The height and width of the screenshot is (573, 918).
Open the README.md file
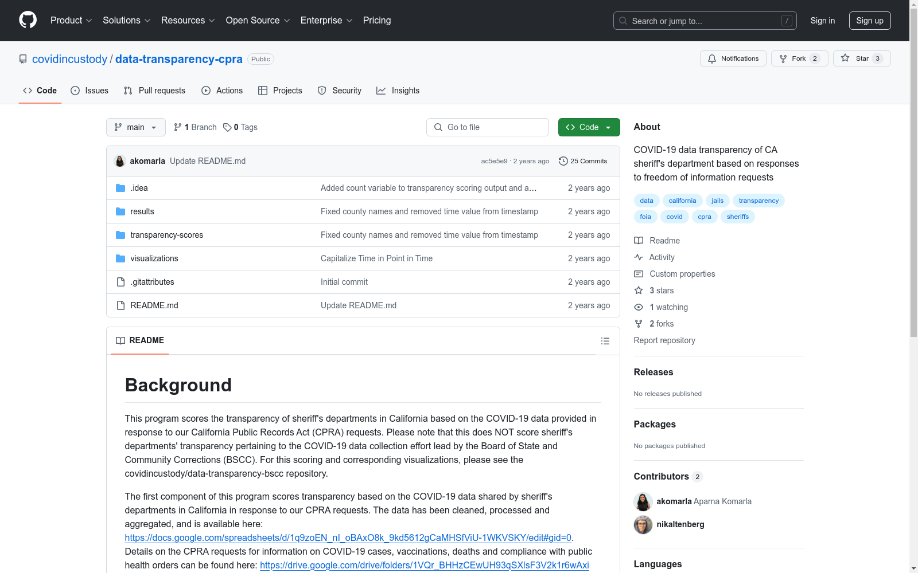pyautogui.click(x=154, y=305)
